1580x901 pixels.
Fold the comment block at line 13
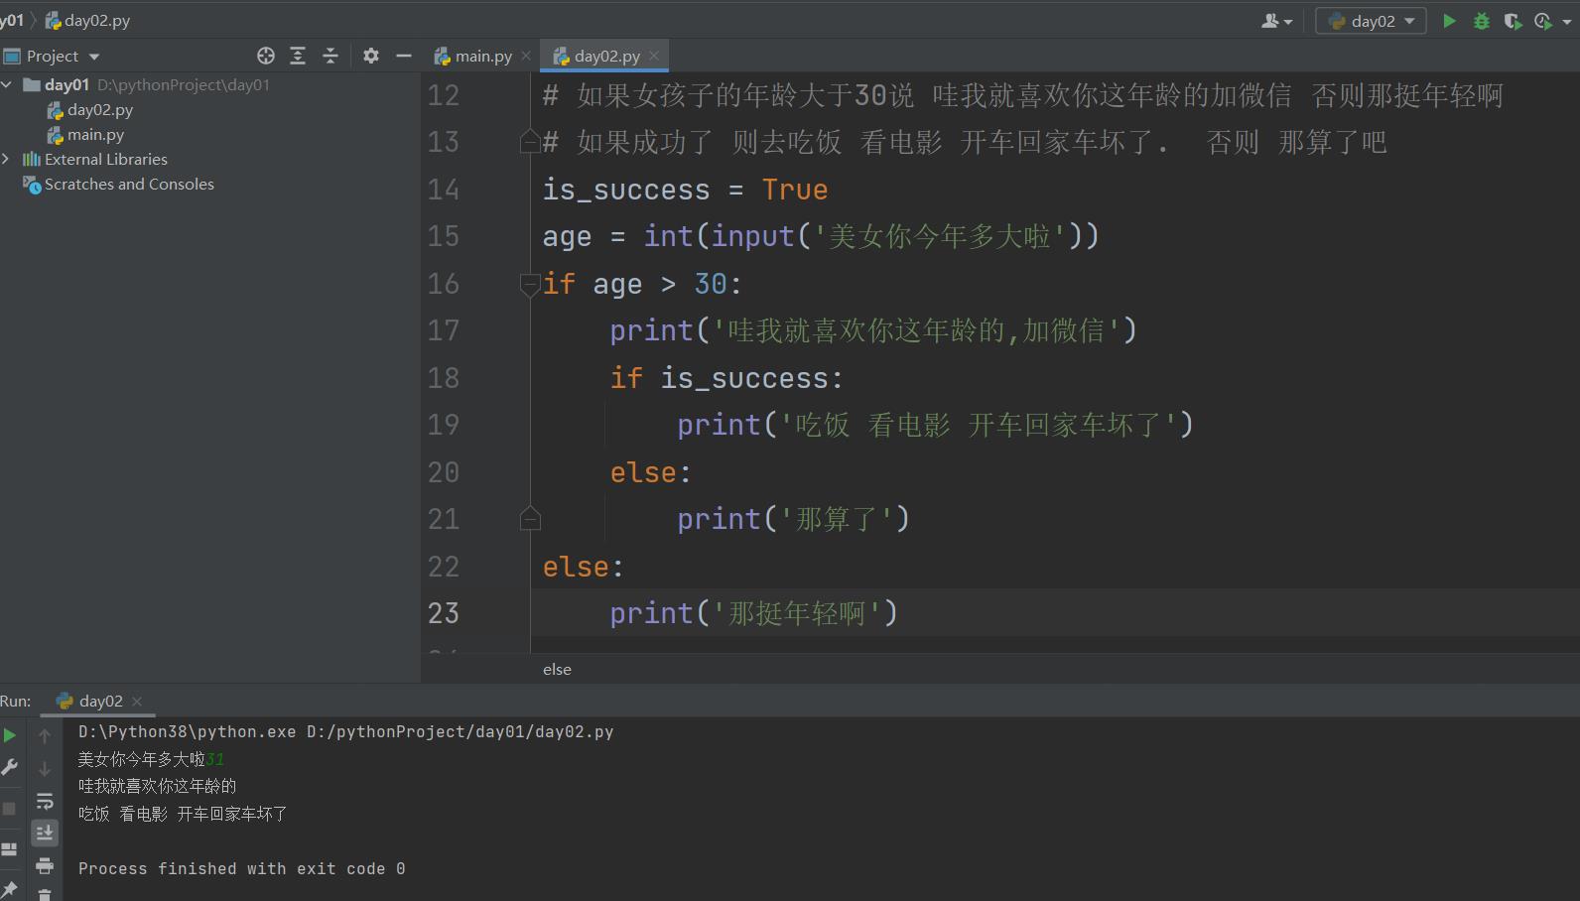(530, 142)
